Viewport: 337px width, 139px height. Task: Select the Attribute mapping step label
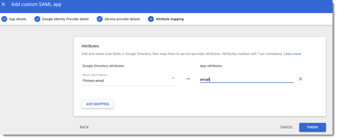tap(170, 19)
